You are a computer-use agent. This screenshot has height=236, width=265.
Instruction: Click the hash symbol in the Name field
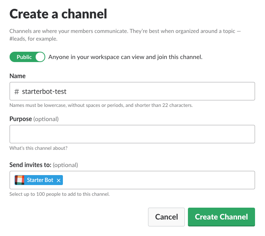point(16,92)
